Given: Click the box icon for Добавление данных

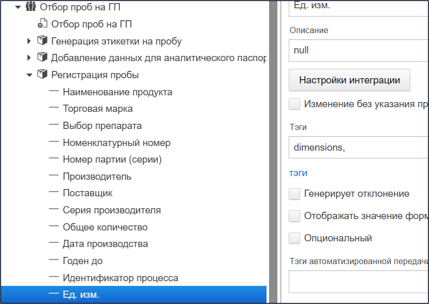Looking at the screenshot, I should [42, 57].
